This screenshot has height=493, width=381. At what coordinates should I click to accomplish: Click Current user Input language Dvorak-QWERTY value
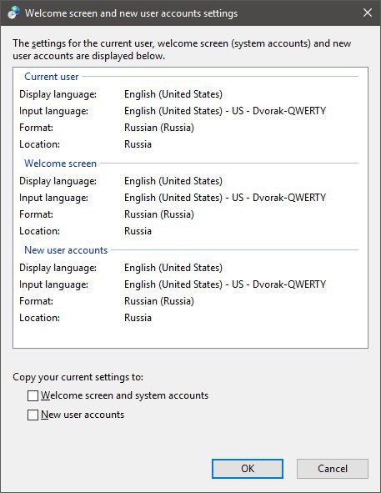pos(225,111)
